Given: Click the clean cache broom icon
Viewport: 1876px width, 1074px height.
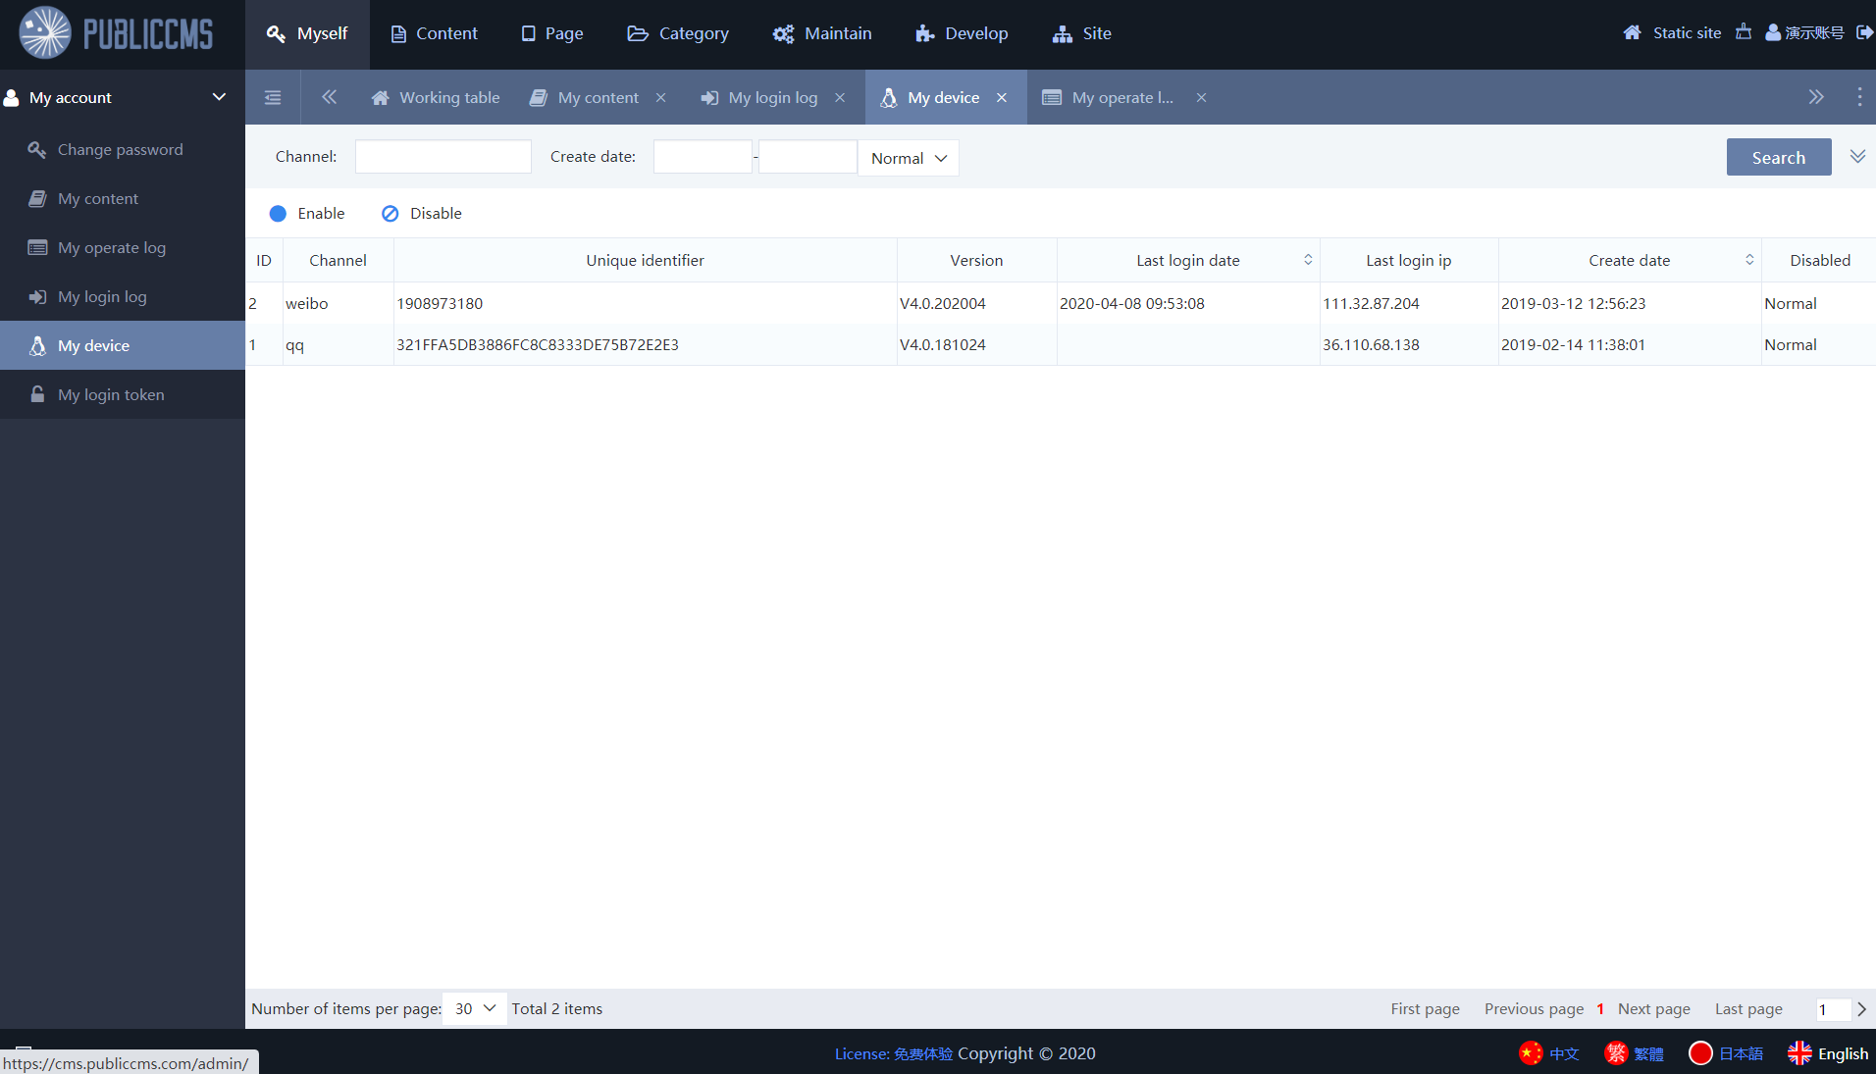Looking at the screenshot, I should point(1744,31).
